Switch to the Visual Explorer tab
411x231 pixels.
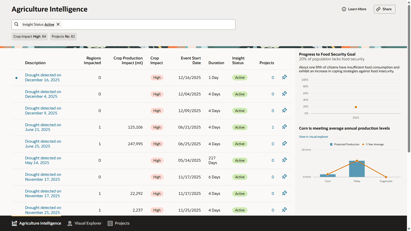coord(84,223)
